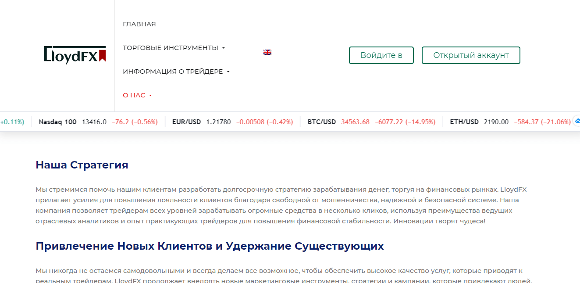Click the green +0.11% ticker value
Screen dimensions: 580x283
click(12, 122)
